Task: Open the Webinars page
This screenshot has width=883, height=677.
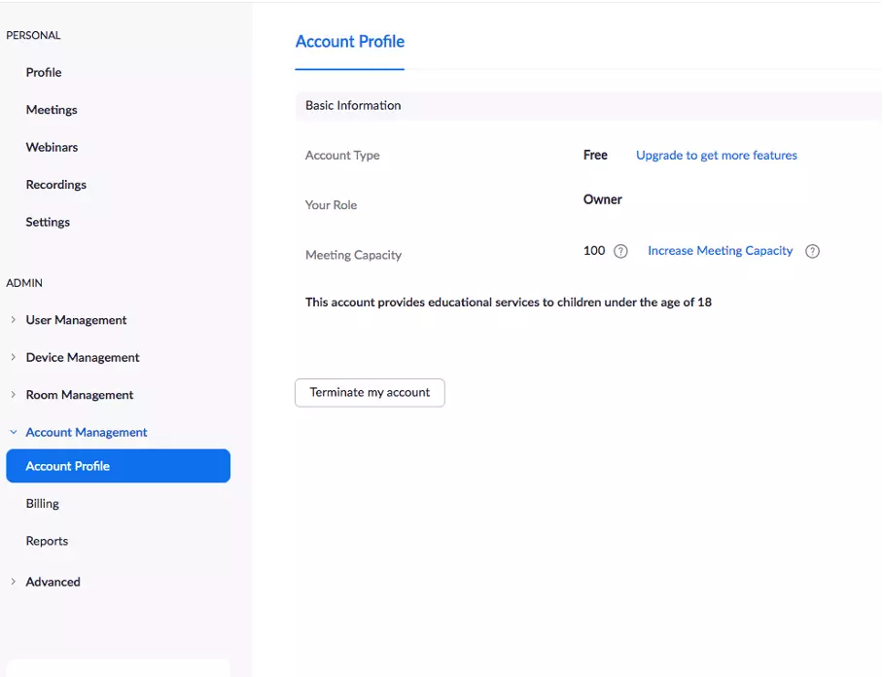Action: [x=52, y=147]
